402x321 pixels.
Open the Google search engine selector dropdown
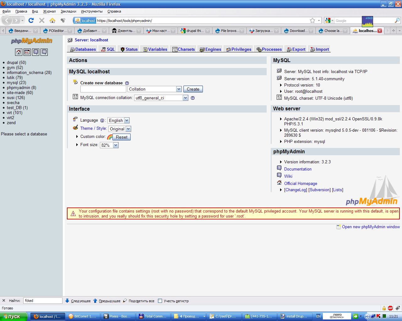pyautogui.click(x=329, y=20)
